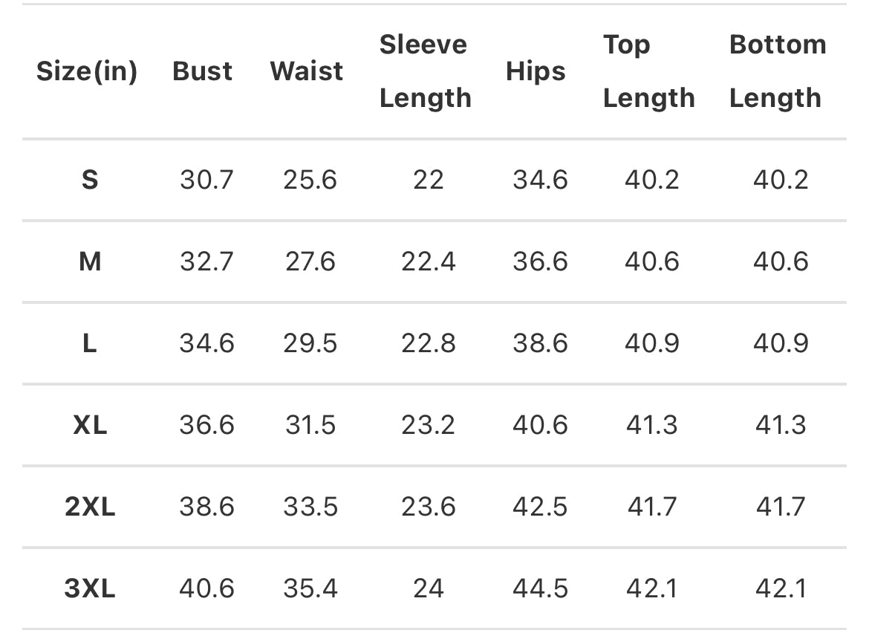Select the Sleeve Length column header

click(425, 71)
